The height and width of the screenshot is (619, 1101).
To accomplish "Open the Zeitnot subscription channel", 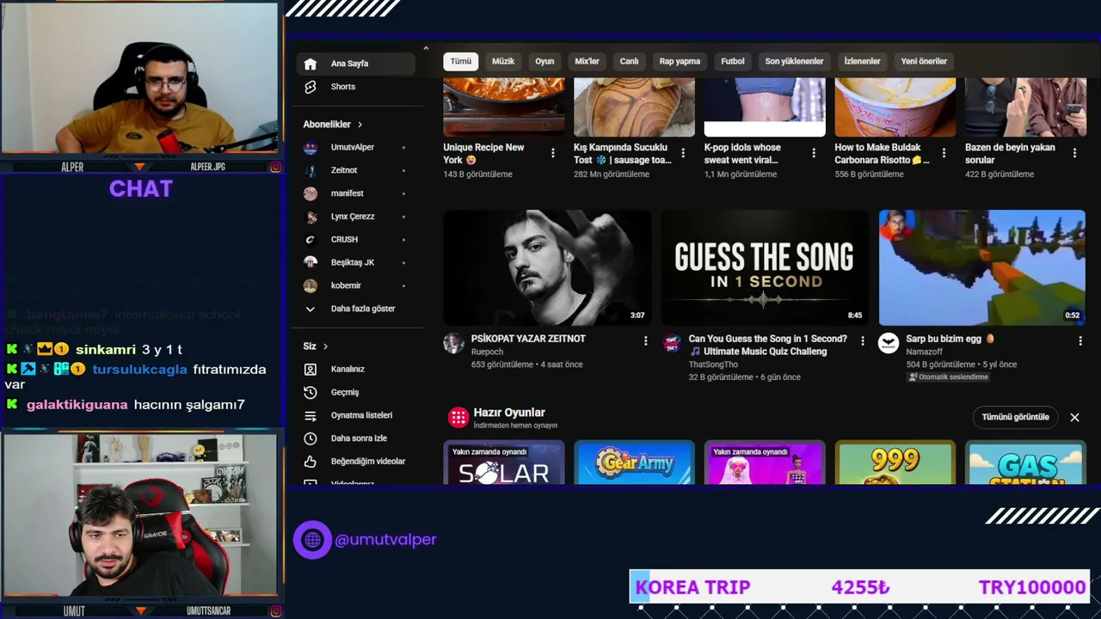I will 356,170.
